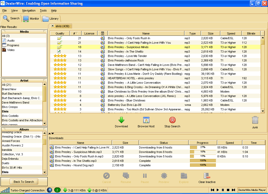Select the Audio media filter
268x194 pixels.
point(8,41)
